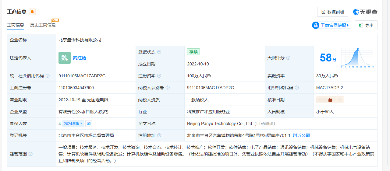Click help icon next to 纳税人识别号
Image resolution: width=390 pixels, height=171 pixels.
168,88
